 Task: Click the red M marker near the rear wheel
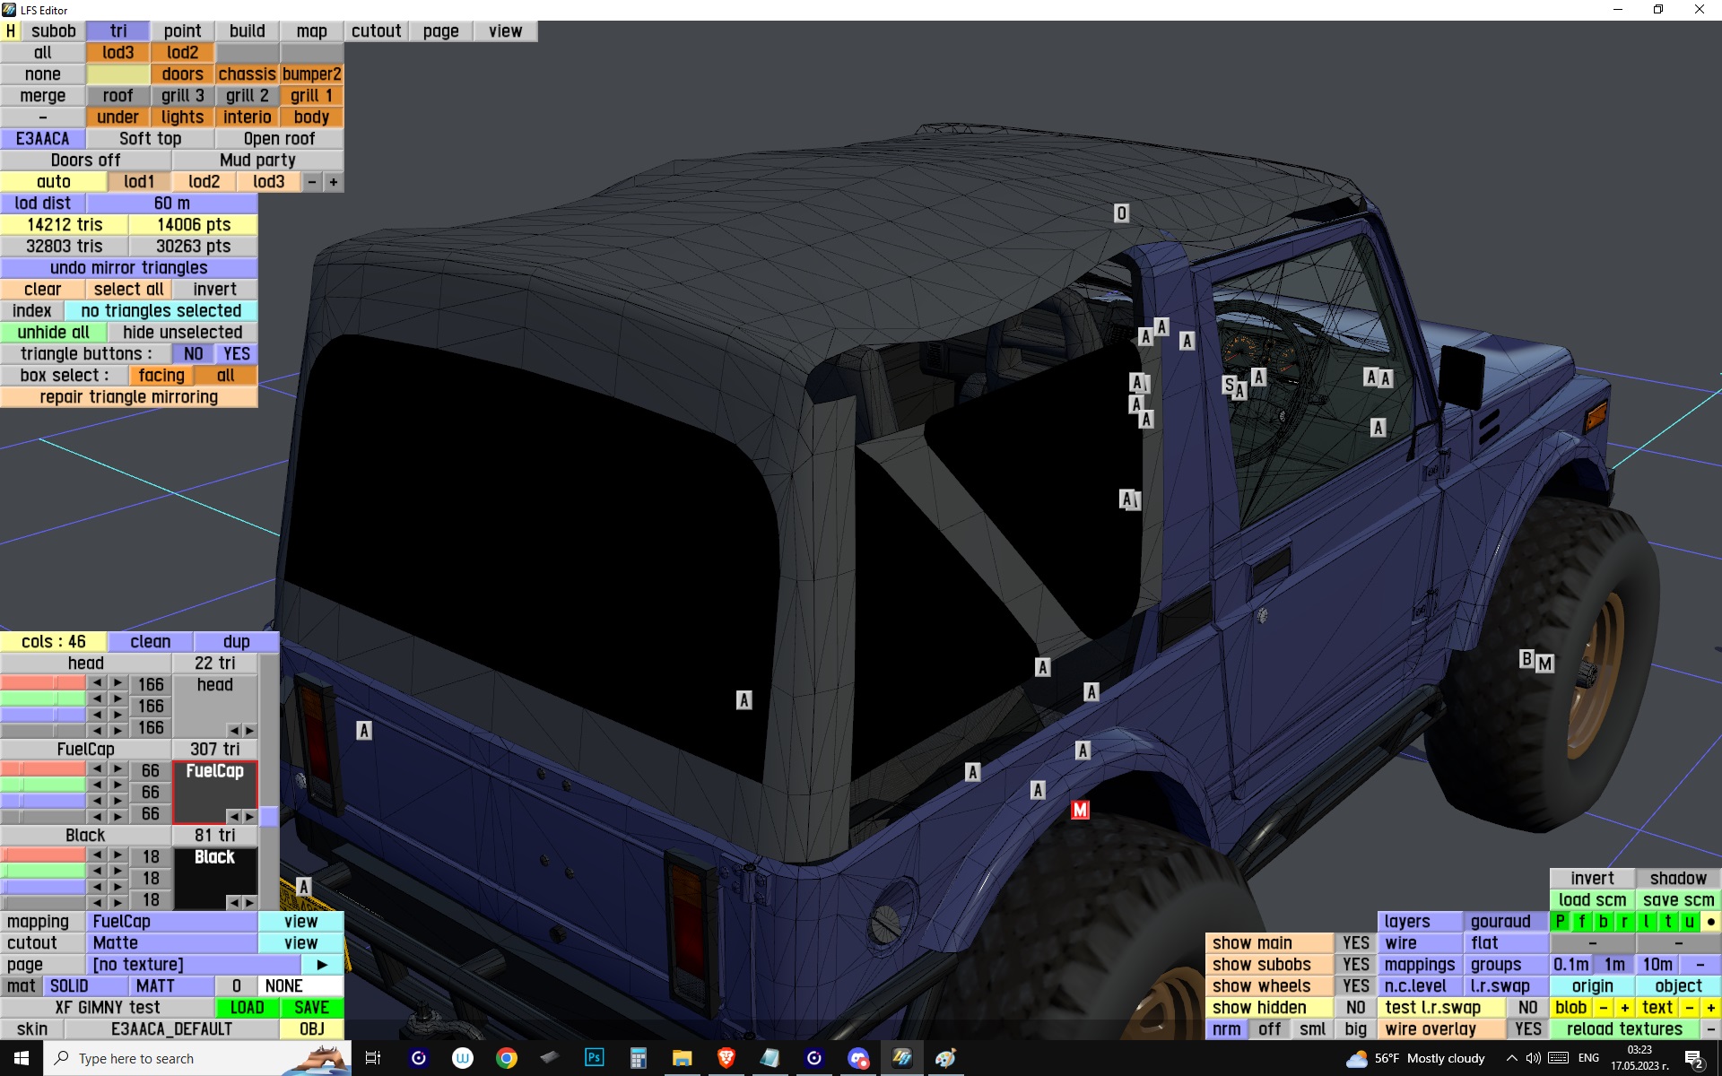[x=1080, y=810]
